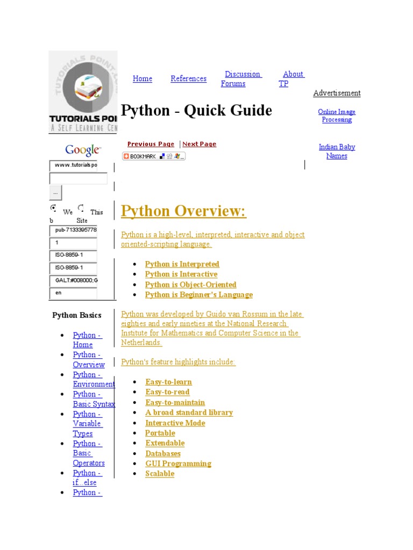Click 'Scalable' feature item
The width and height of the screenshot is (413, 550).
click(160, 474)
